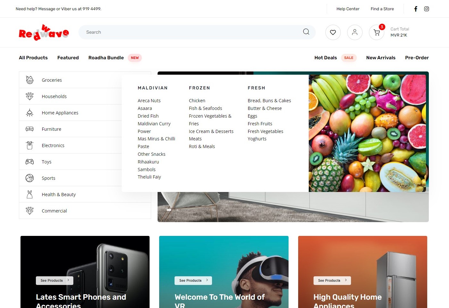Open Bread, Buns & Cakes link

point(269,101)
